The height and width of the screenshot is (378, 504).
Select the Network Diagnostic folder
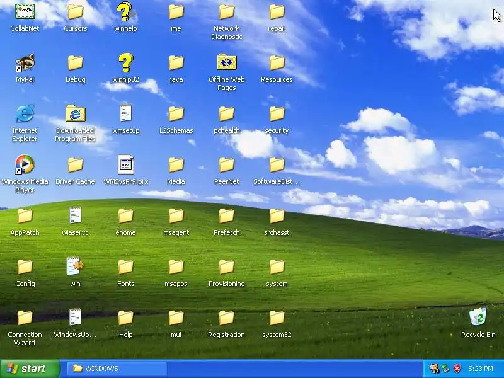pyautogui.click(x=227, y=12)
